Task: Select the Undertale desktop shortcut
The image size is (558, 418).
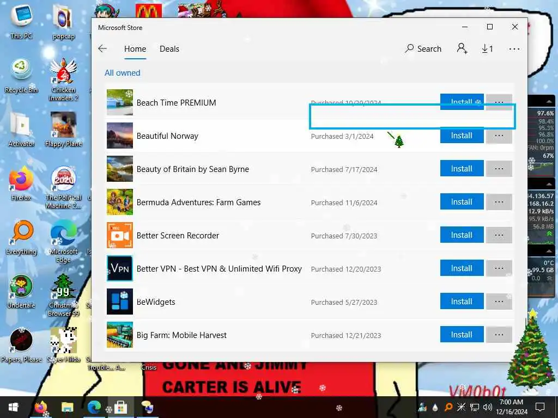Action: click(x=21, y=292)
